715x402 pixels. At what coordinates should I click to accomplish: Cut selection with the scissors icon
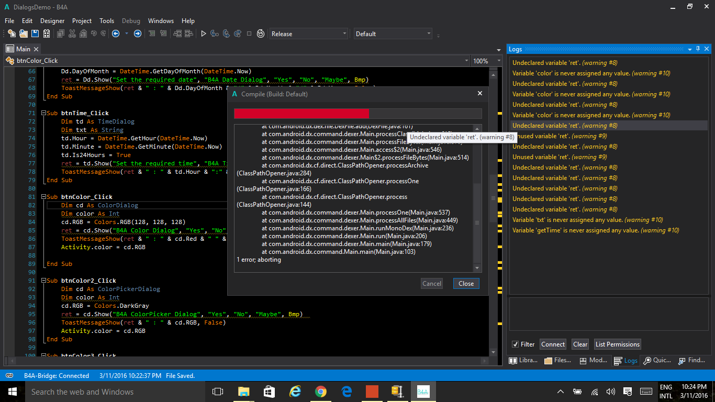72,33
